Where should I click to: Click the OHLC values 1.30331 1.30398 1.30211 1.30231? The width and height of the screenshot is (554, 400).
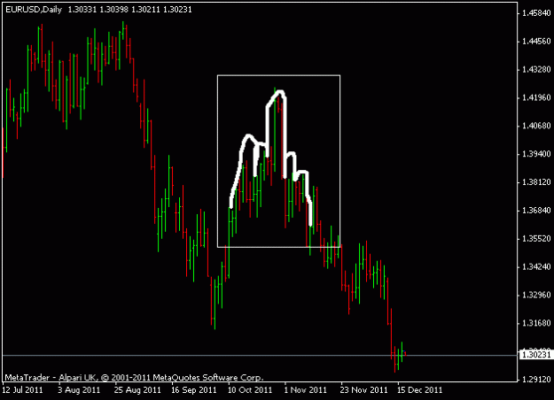click(129, 10)
